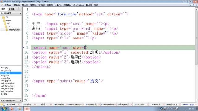Image resolution: width=198 pixels, height=111 pixels.
Task: Open date.php from file list
Action: (x=5, y=68)
